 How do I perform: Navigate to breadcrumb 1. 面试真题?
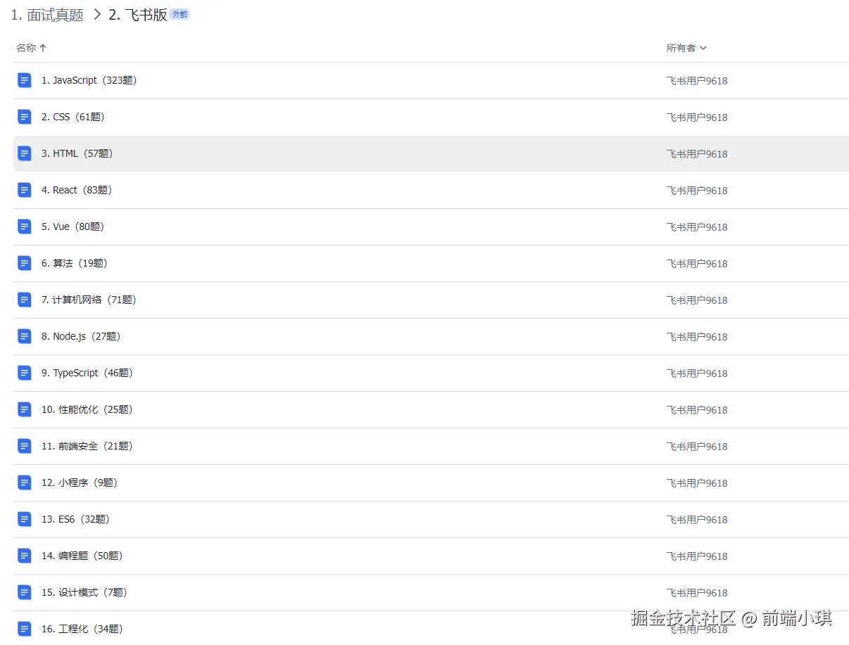(46, 14)
